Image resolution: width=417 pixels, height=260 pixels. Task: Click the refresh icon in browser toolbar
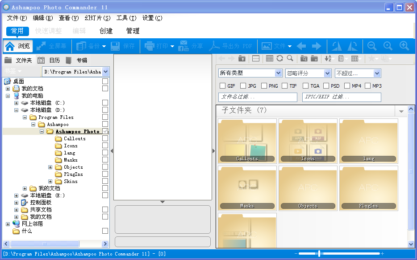coord(279,58)
